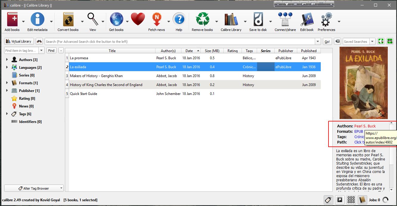Select the Quick Start Guide row
The image size is (397, 206).
click(x=193, y=94)
